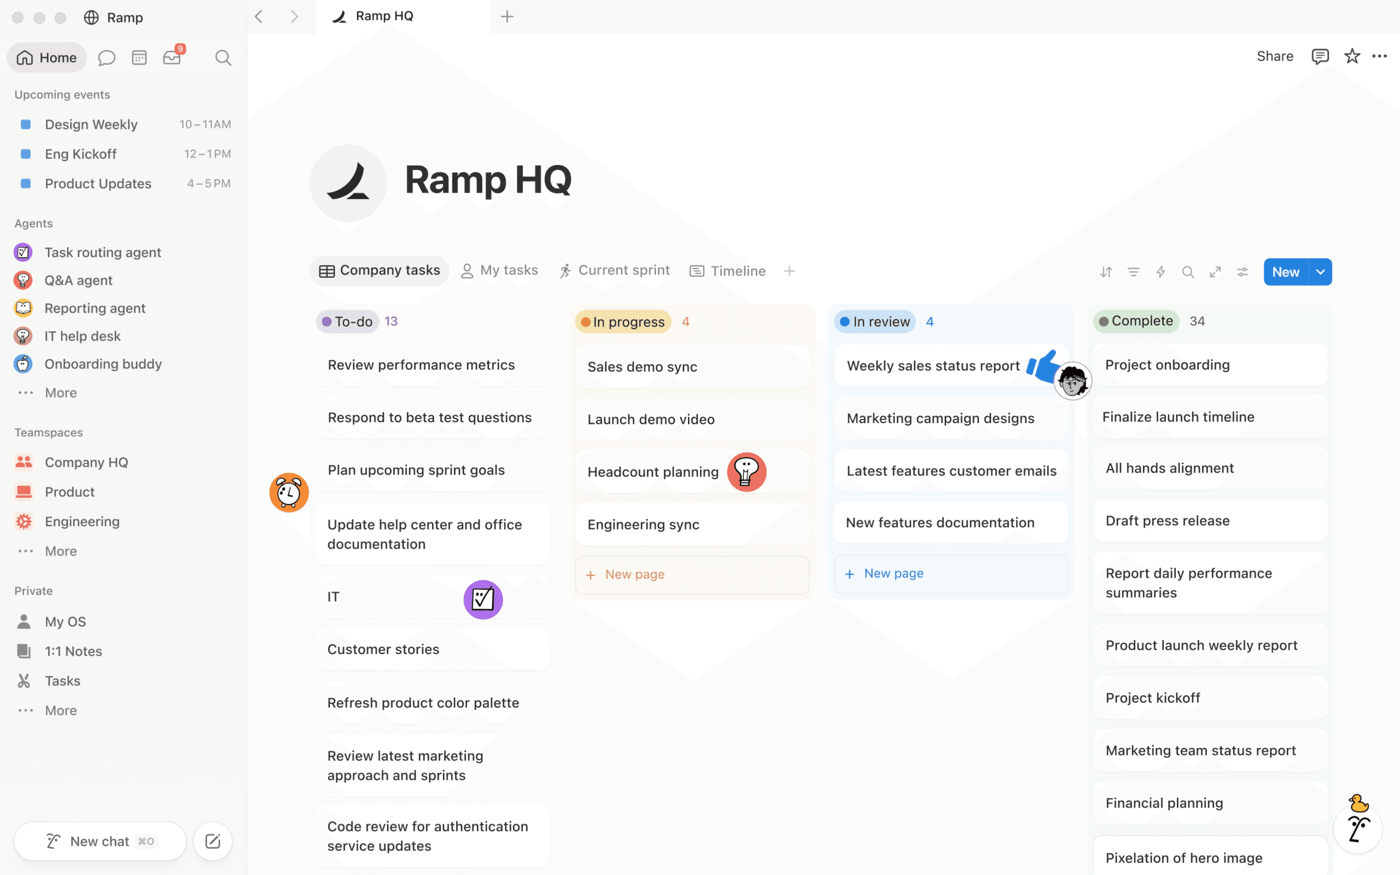The width and height of the screenshot is (1400, 875).
Task: Open the chat bubble icon in sidebar
Action: pyautogui.click(x=107, y=58)
